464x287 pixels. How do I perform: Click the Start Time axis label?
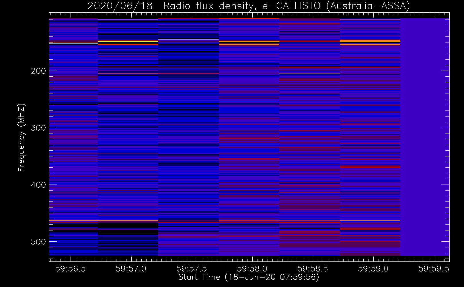(x=249, y=277)
